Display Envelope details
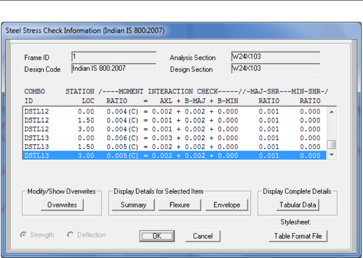The width and height of the screenshot is (363, 258). [227, 205]
